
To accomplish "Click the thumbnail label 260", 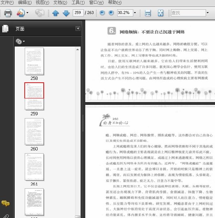I will click(34, 149).
